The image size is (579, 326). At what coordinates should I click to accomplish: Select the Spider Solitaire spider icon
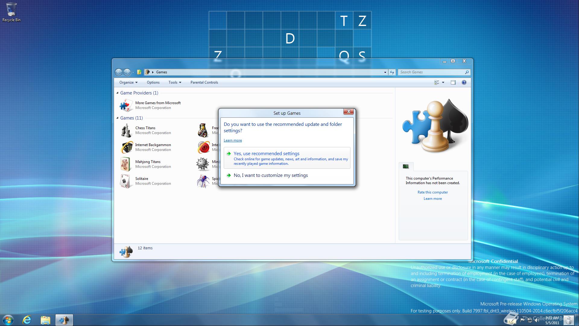tap(203, 181)
